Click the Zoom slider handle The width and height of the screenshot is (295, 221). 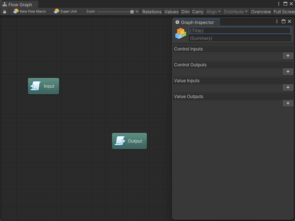132,12
